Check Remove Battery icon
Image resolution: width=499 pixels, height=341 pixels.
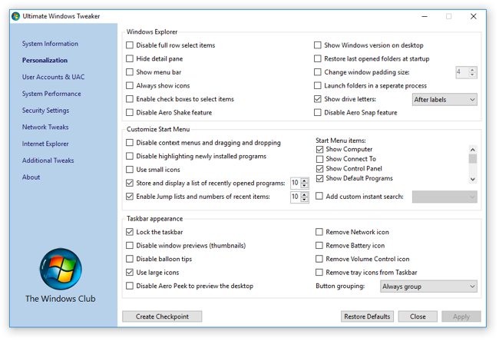point(319,246)
